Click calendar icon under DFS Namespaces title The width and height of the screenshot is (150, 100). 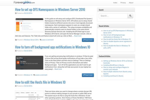(x=16, y=13)
